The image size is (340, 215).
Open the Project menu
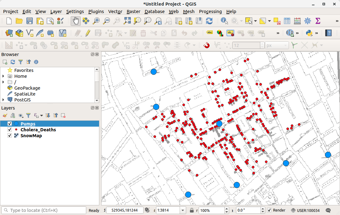coord(11,12)
